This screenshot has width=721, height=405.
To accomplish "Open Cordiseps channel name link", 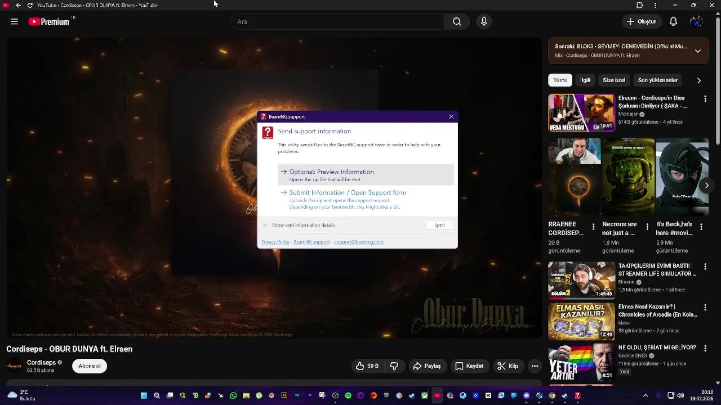I will pos(41,363).
